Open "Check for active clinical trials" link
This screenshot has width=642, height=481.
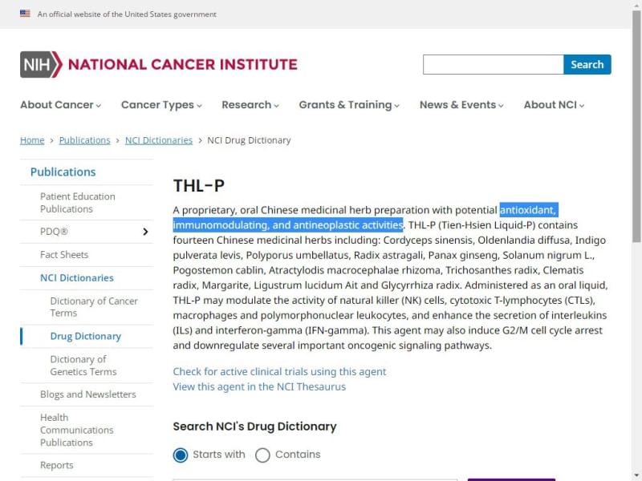[279, 372]
